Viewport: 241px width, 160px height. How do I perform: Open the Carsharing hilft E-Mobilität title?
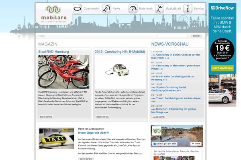pyautogui.click(x=120, y=52)
